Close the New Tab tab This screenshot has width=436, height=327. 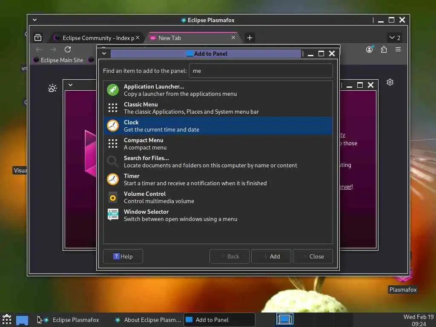pos(233,37)
